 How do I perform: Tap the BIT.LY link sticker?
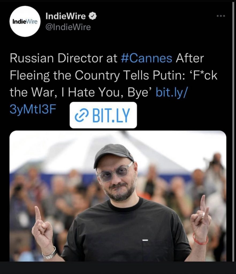point(103,115)
